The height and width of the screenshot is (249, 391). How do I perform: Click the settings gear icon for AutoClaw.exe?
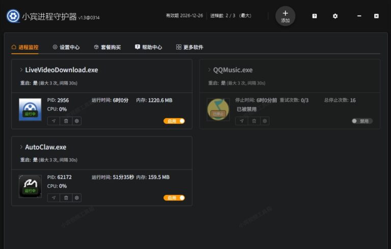coord(77,198)
